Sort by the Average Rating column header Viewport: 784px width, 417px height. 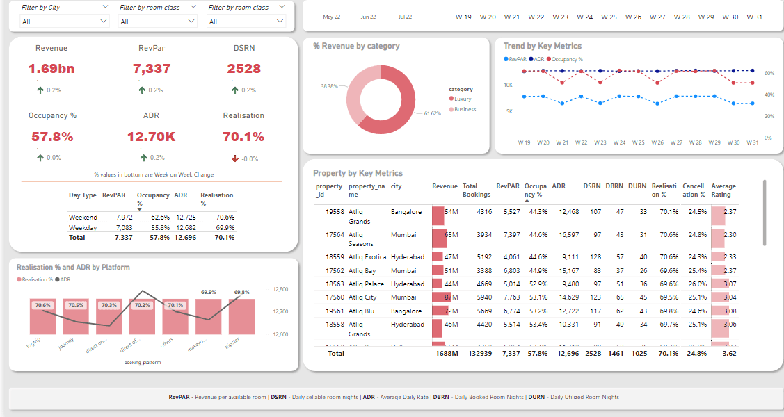pos(723,190)
